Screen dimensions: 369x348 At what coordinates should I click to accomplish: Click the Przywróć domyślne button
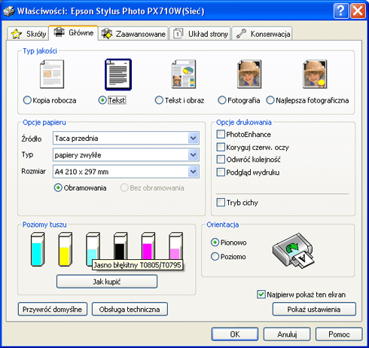[x=53, y=309]
